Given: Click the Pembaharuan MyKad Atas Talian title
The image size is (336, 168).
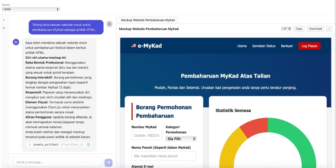Looking at the screenshot, I should (x=225, y=76).
